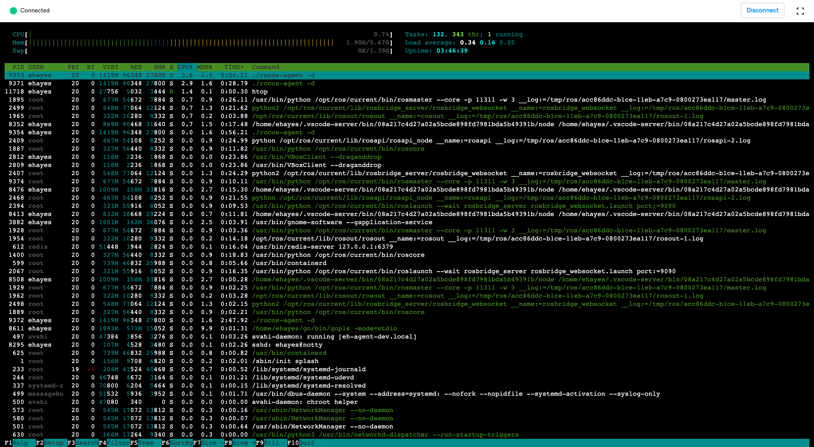Select dbus-daemon process PID 499

click(x=407, y=394)
